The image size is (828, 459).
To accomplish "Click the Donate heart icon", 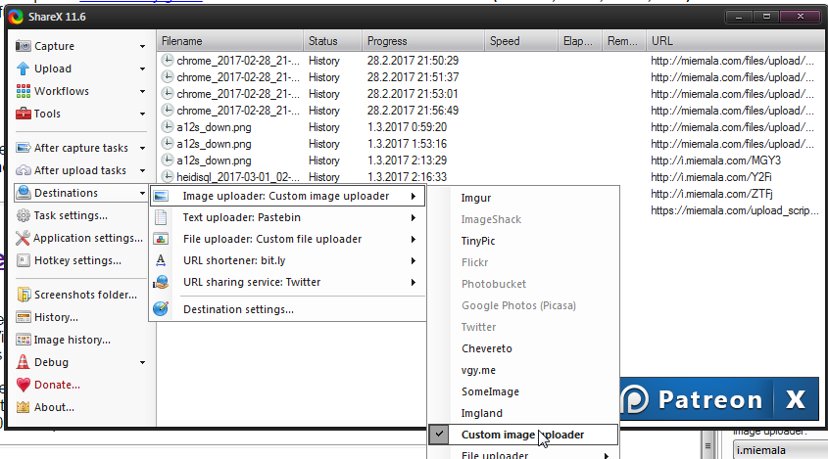I will [23, 385].
